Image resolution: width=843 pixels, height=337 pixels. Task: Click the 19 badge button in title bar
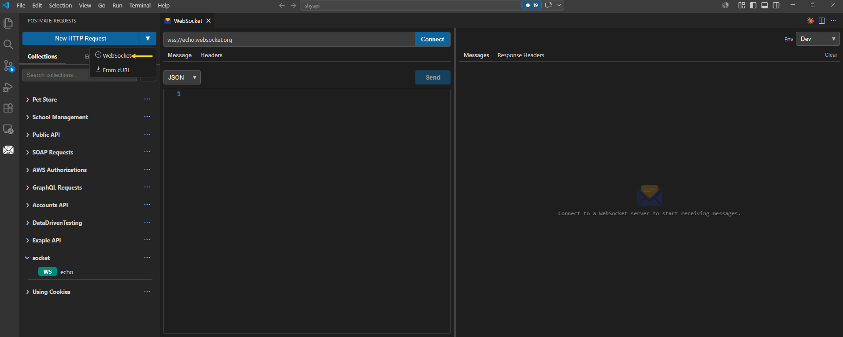[x=532, y=5]
